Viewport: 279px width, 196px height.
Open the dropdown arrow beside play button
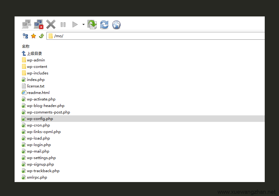[x=83, y=24]
